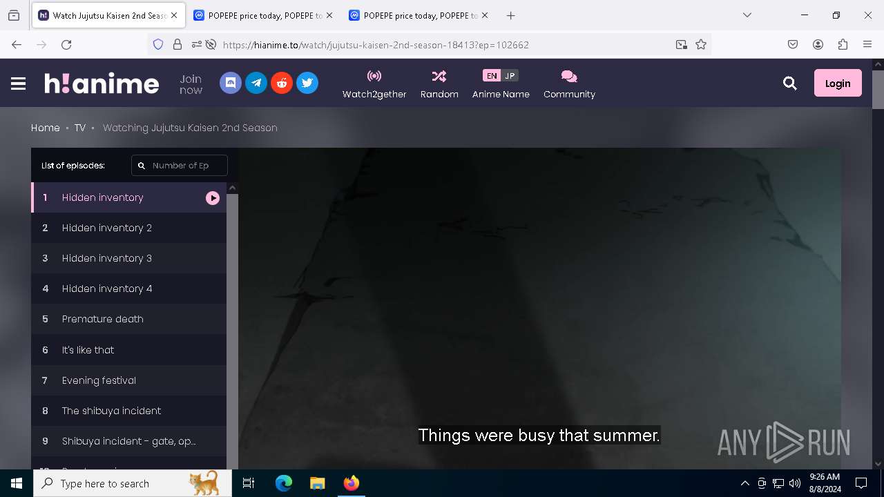Image resolution: width=884 pixels, height=497 pixels.
Task: Select episode 4 Hidden inventory 4
Action: [129, 289]
